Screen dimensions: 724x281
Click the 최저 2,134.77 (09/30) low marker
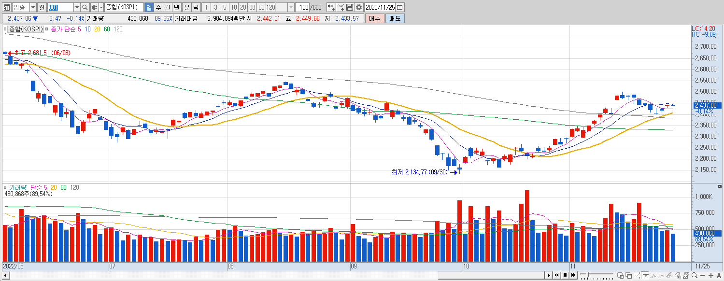click(424, 171)
